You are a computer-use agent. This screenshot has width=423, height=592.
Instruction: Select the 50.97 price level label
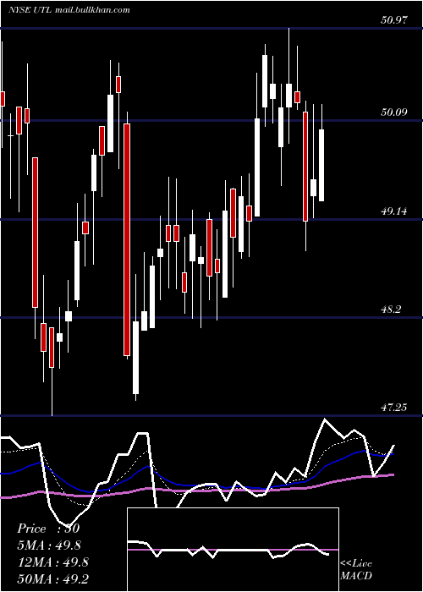tap(394, 20)
